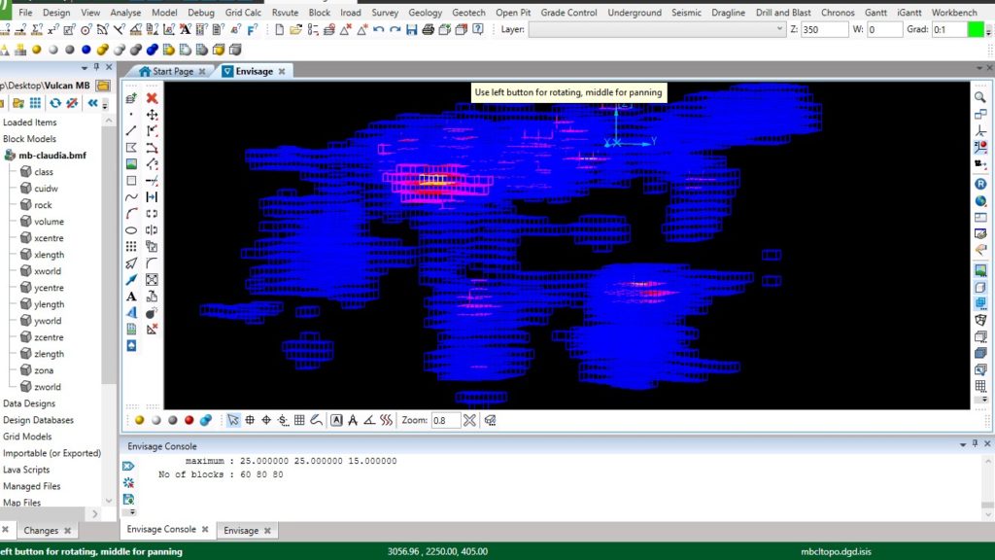
Task: Open the explorer panel options arrow
Action: (85, 67)
